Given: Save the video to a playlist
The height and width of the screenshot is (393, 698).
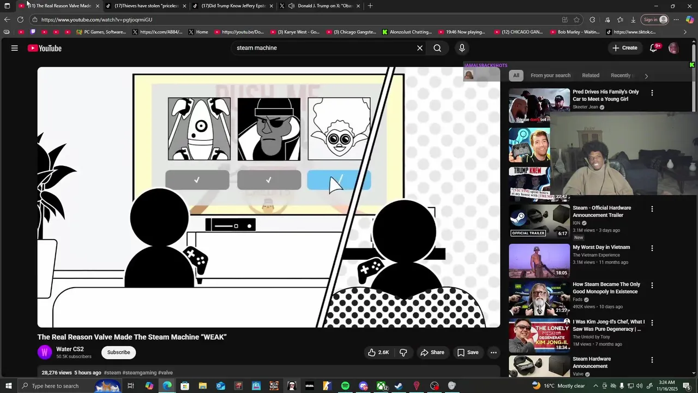Looking at the screenshot, I should point(468,353).
